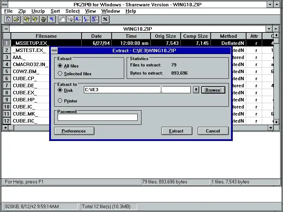Viewport: 283px width, 212px height.
Task: Open the Help menu
Action: (131, 11)
